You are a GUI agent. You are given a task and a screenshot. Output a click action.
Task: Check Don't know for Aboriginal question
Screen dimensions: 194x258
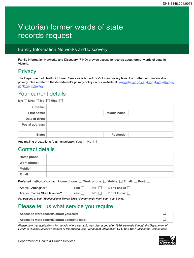click(x=129, y=188)
